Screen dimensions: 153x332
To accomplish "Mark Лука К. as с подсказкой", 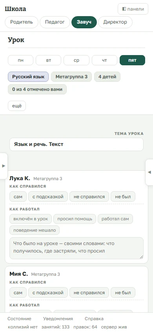I will coord(48,197).
